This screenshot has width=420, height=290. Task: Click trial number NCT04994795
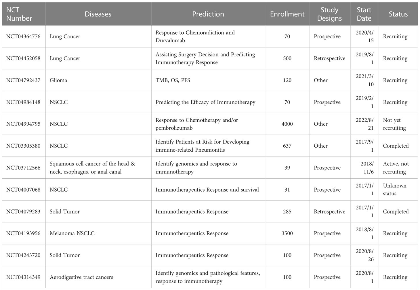[23, 124]
